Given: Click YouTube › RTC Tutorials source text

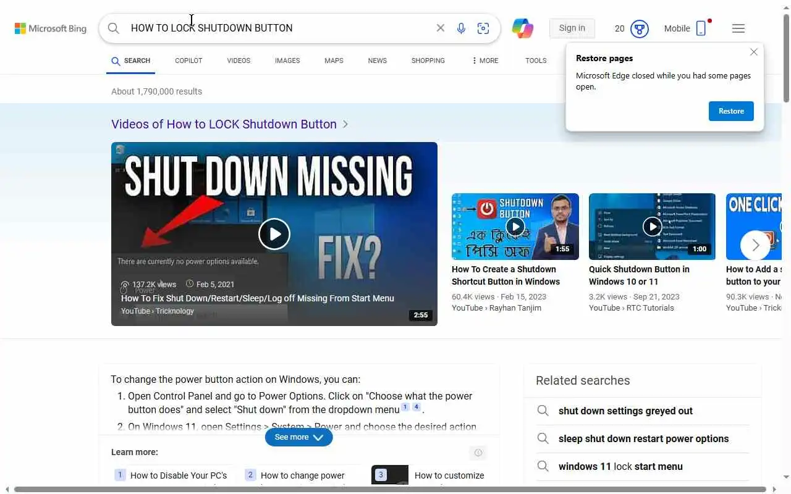Looking at the screenshot, I should tap(632, 308).
